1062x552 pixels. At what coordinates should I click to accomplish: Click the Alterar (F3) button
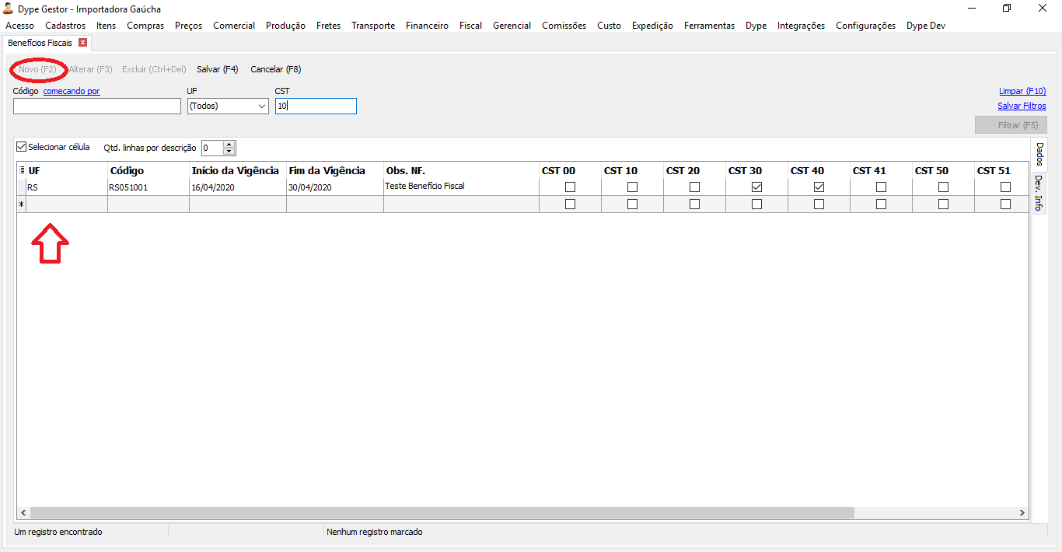pos(90,69)
